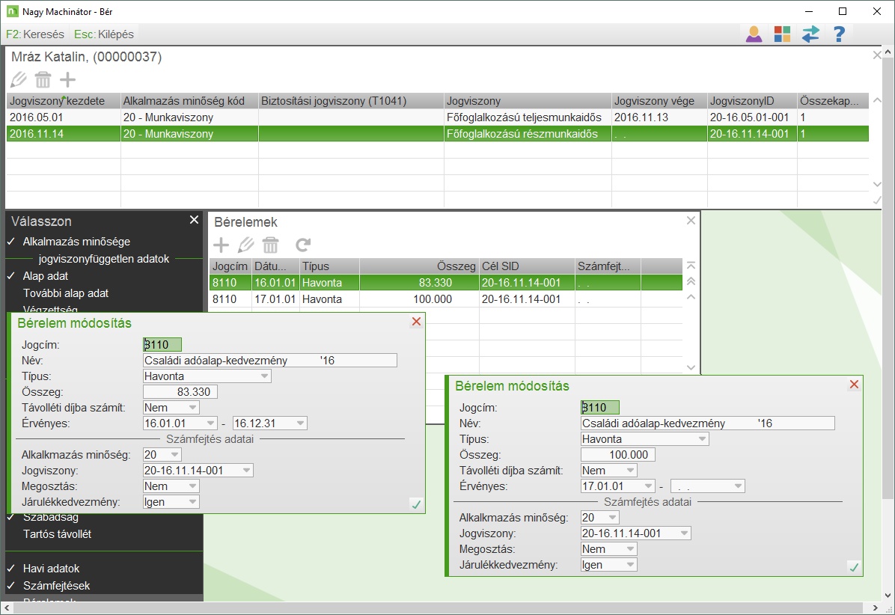Delete employment record using top trash icon
Image resolution: width=895 pixels, height=615 pixels.
(x=43, y=79)
